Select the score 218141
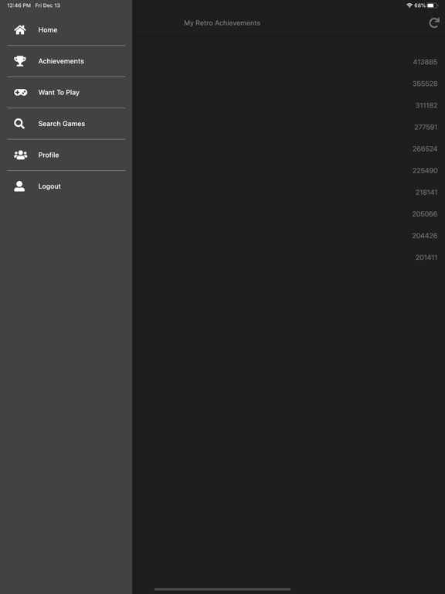 point(426,193)
